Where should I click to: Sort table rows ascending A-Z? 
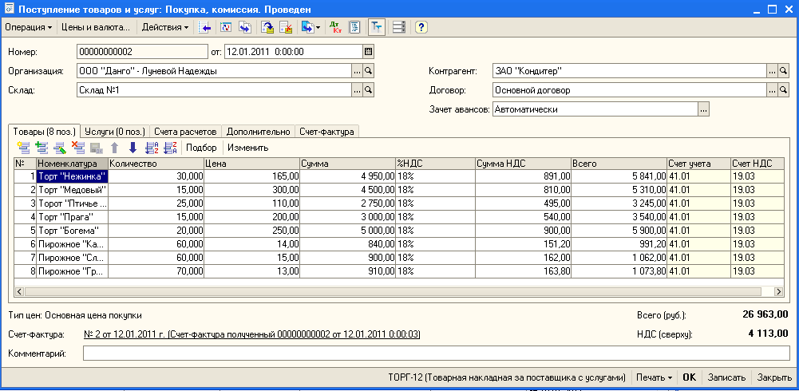[152, 148]
